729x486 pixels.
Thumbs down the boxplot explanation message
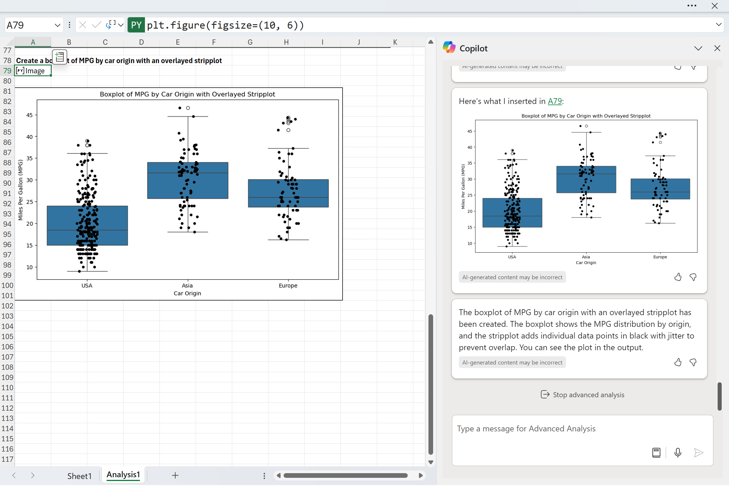(693, 362)
